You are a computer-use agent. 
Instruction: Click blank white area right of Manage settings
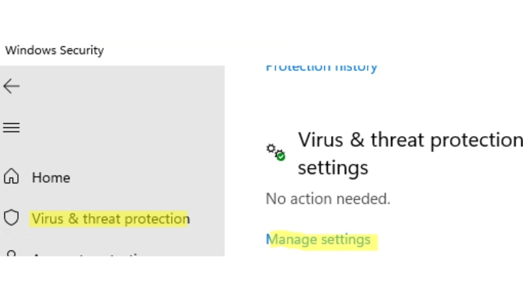(449, 239)
